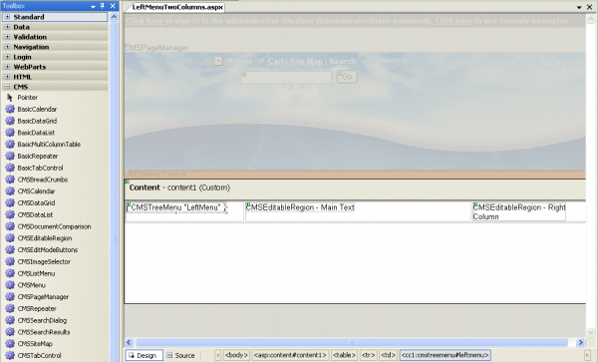Close the Toolbox panel
Image resolution: width=598 pixels, height=362 pixels.
pyautogui.click(x=113, y=6)
